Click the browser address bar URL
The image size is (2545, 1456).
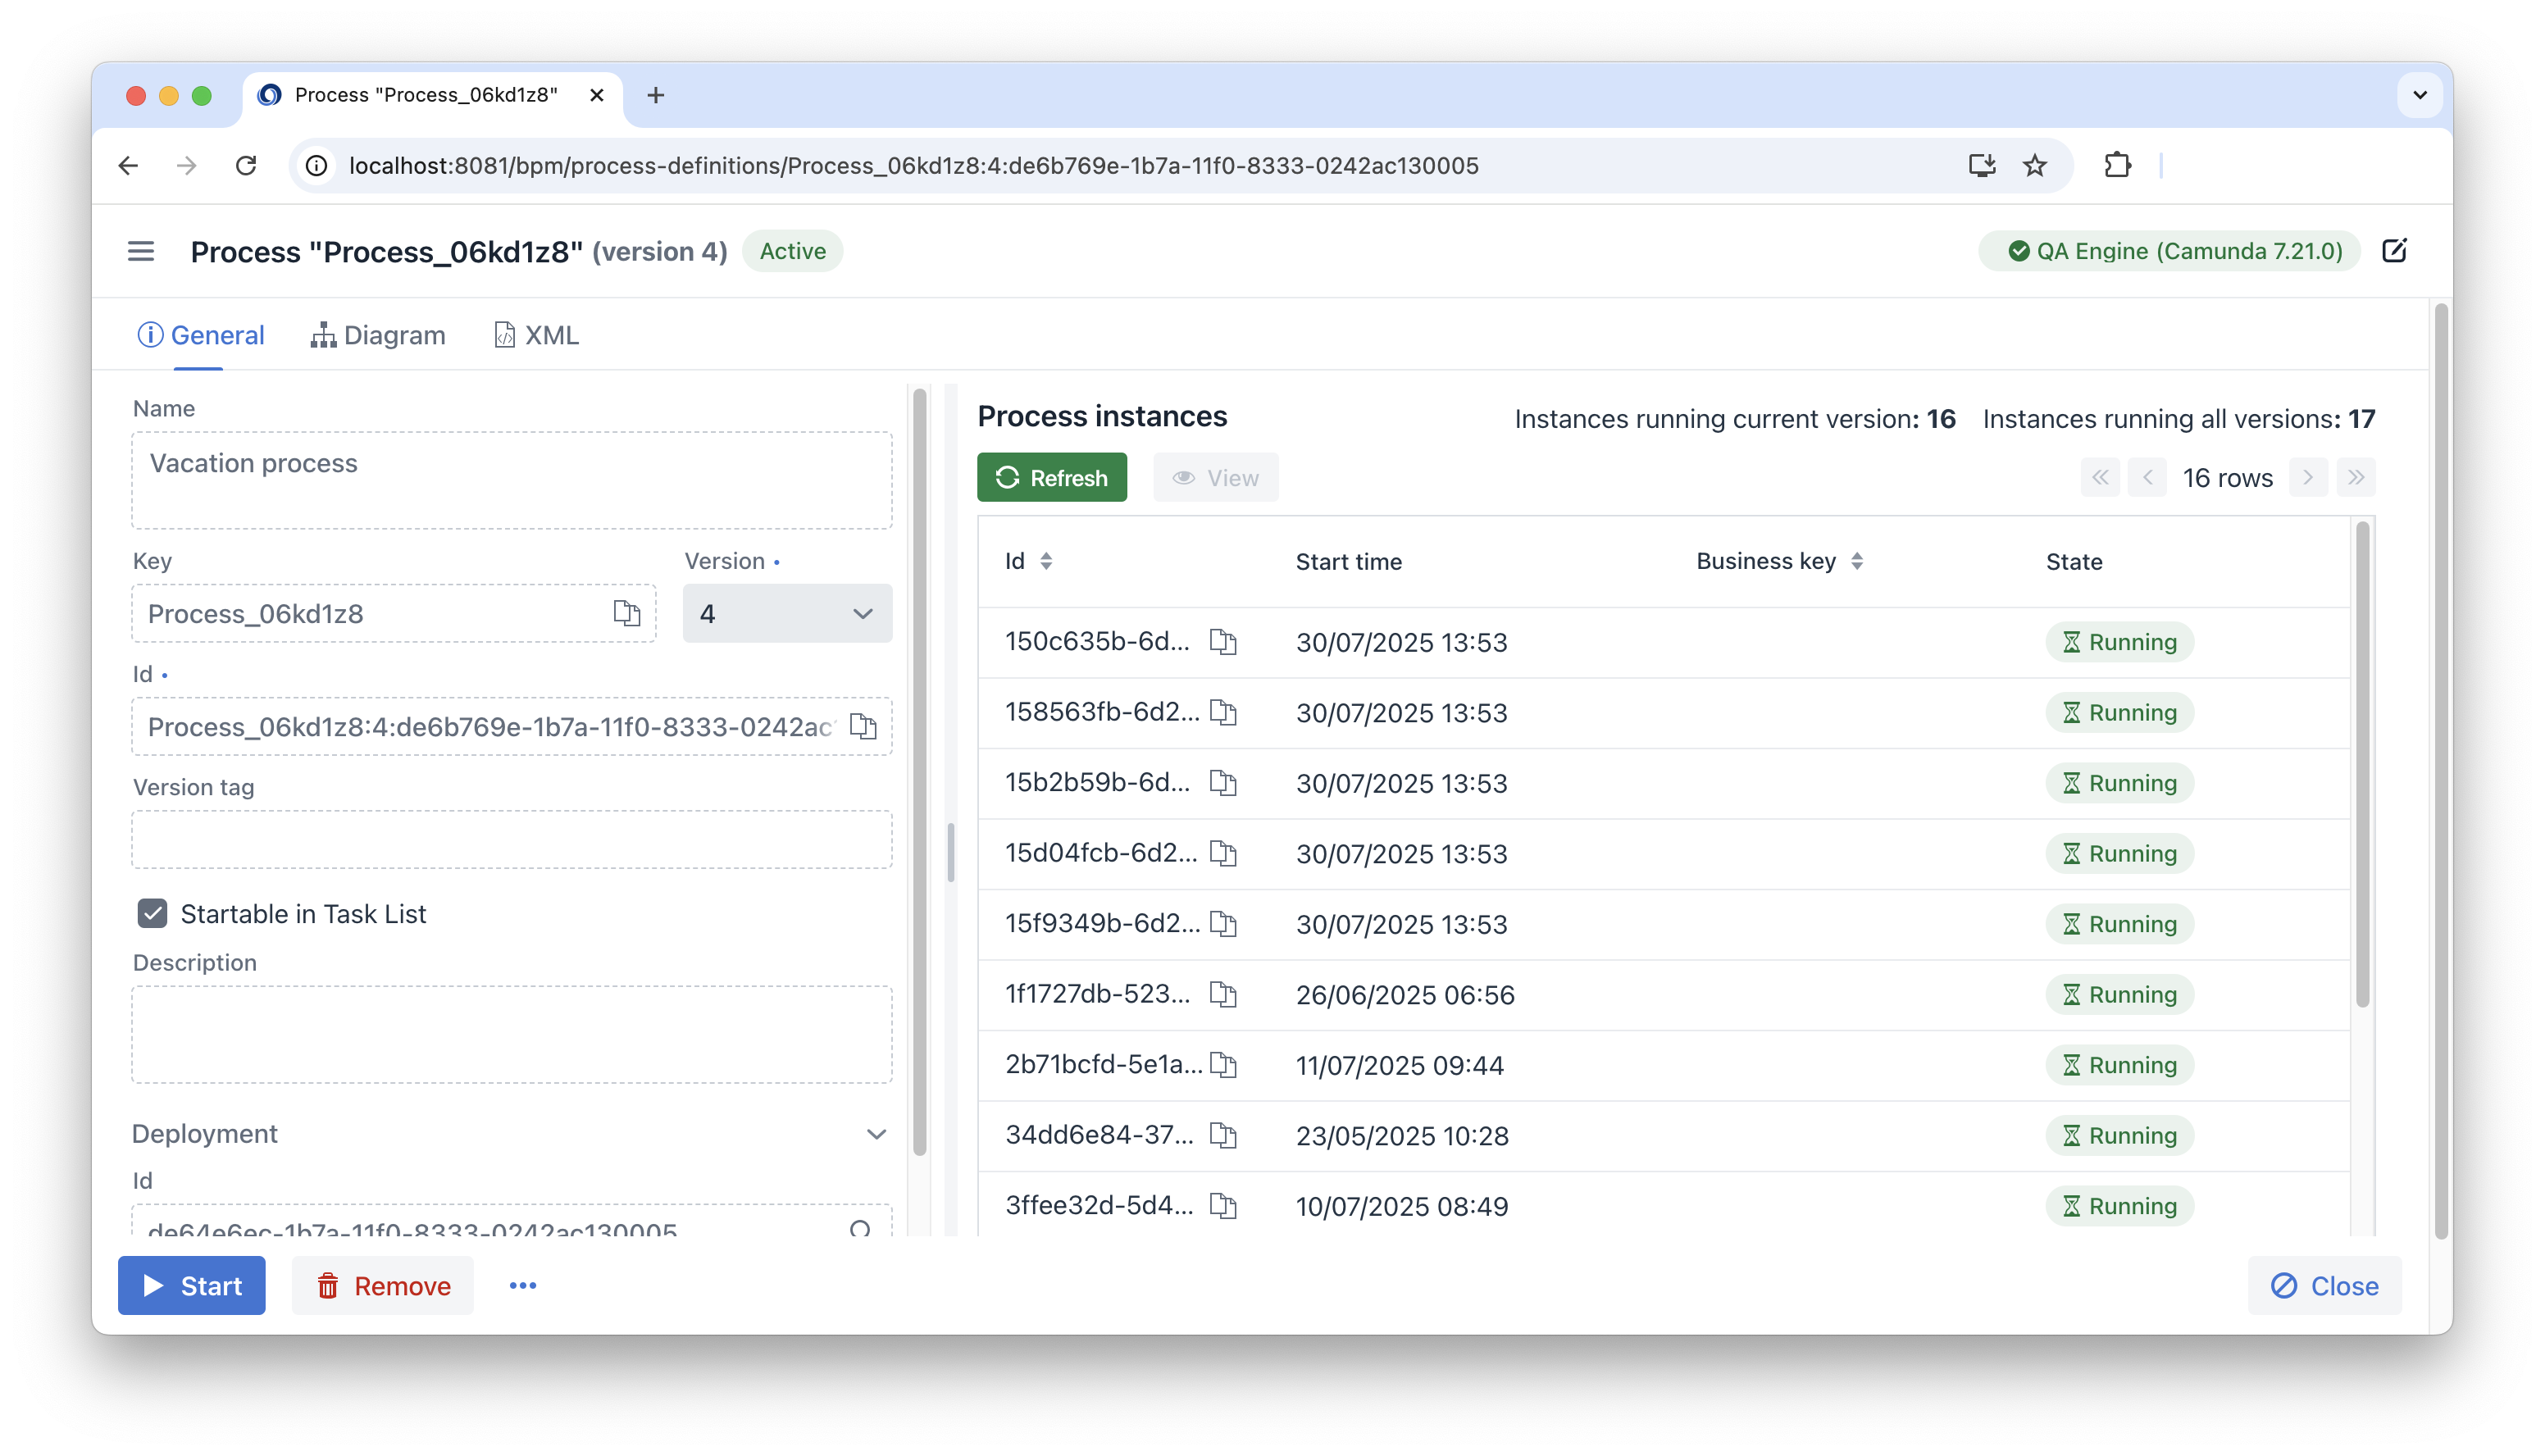tap(913, 165)
